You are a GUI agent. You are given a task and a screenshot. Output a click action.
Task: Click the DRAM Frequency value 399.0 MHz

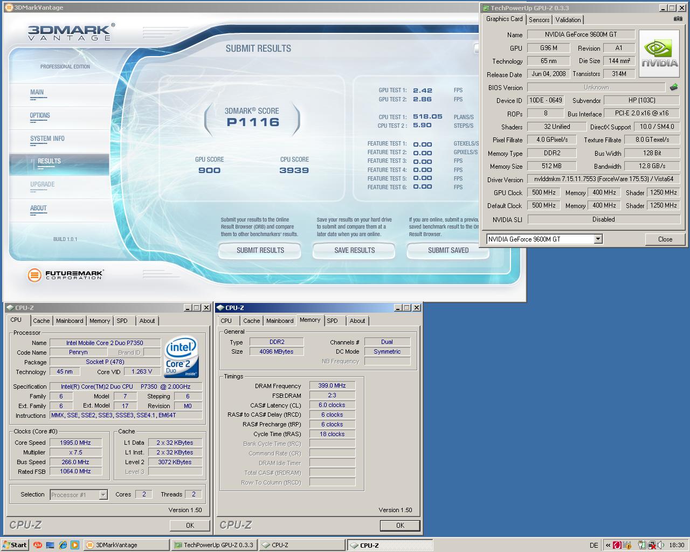(332, 385)
